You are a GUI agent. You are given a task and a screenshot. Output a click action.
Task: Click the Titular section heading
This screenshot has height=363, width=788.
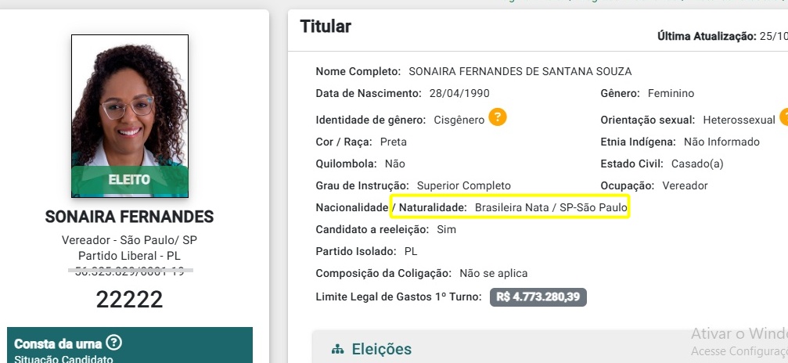[326, 27]
